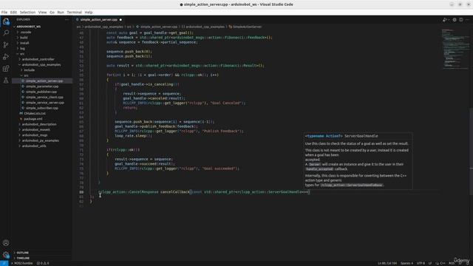
Task: Expand the .vscode folder
Action: click(x=42, y=32)
